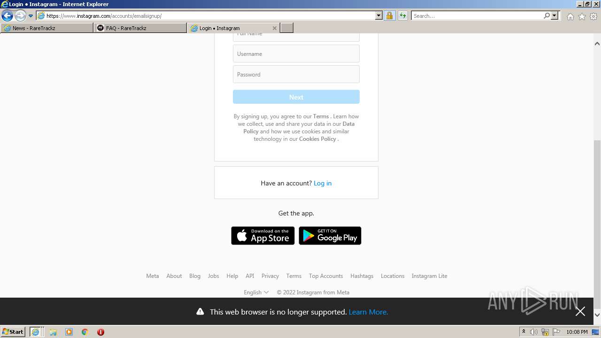This screenshot has height=338, width=601.
Task: Open the Tools gear icon
Action: point(593,16)
